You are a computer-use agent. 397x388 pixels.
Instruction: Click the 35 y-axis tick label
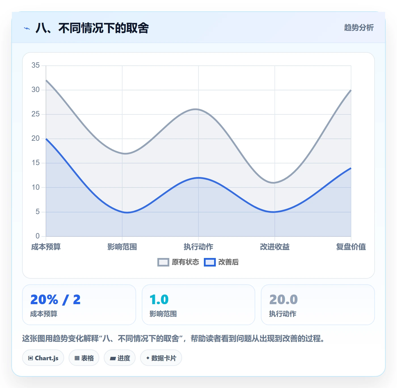tap(36, 65)
